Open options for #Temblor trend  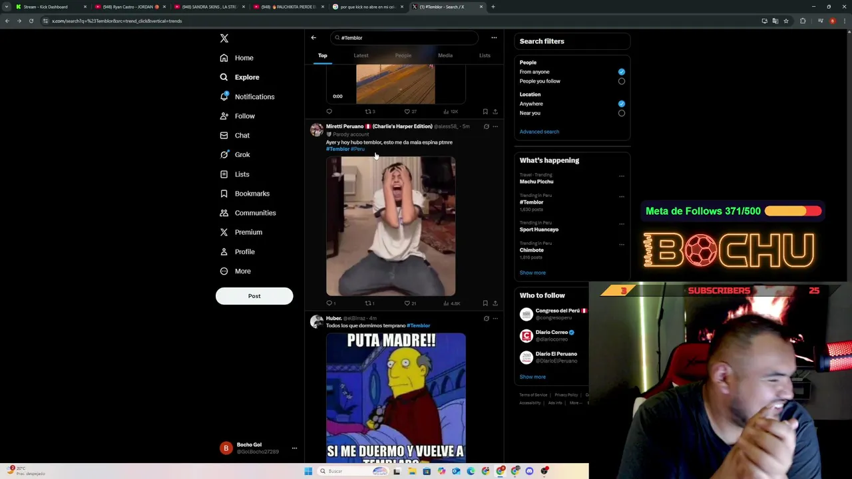[x=622, y=197]
